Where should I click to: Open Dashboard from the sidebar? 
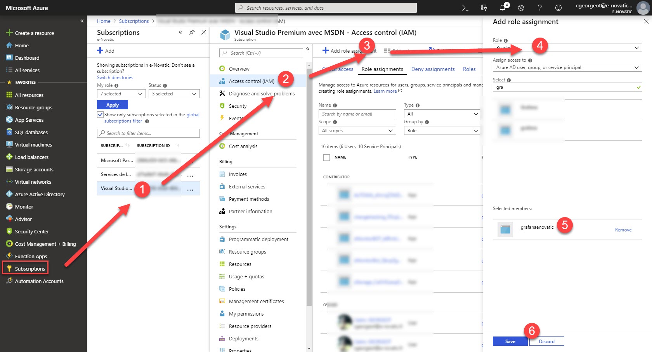coord(27,58)
